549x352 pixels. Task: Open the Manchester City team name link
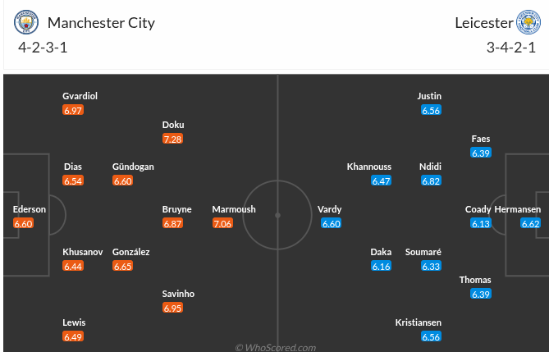click(x=101, y=22)
